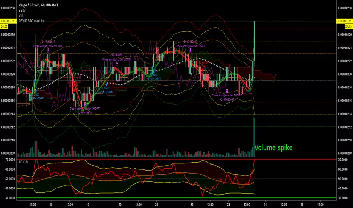Image resolution: width=353 pixels, height=208 pixels.
Task: Click 30.0000 on the left oscillator scale
Action: pyautogui.click(x=10, y=198)
